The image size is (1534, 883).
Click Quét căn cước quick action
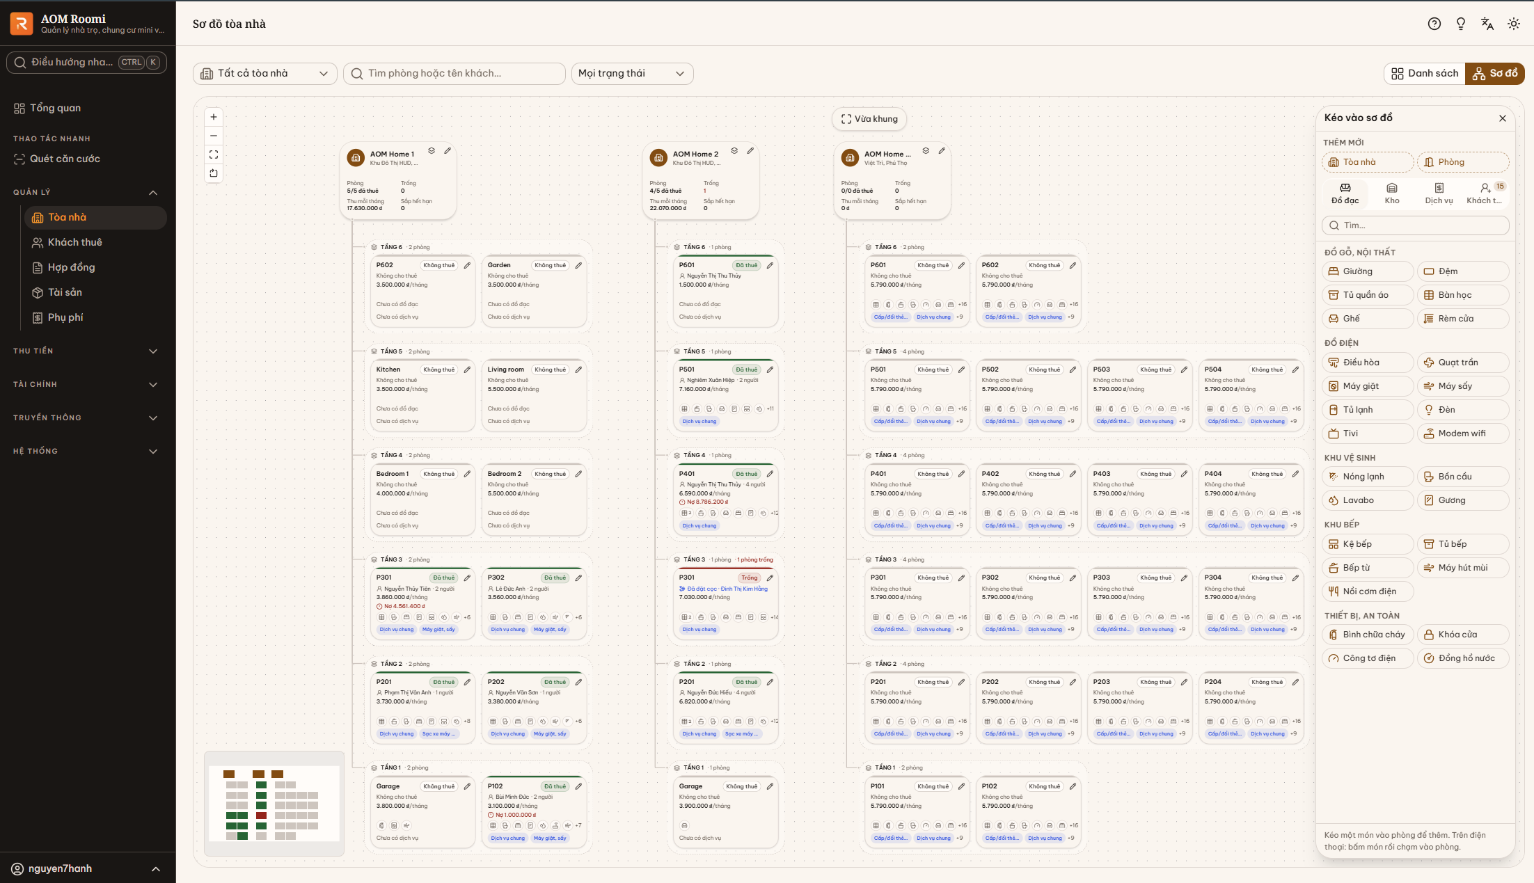click(88, 159)
